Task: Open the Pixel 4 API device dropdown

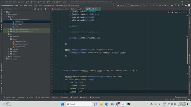Action: click(x=134, y=5)
